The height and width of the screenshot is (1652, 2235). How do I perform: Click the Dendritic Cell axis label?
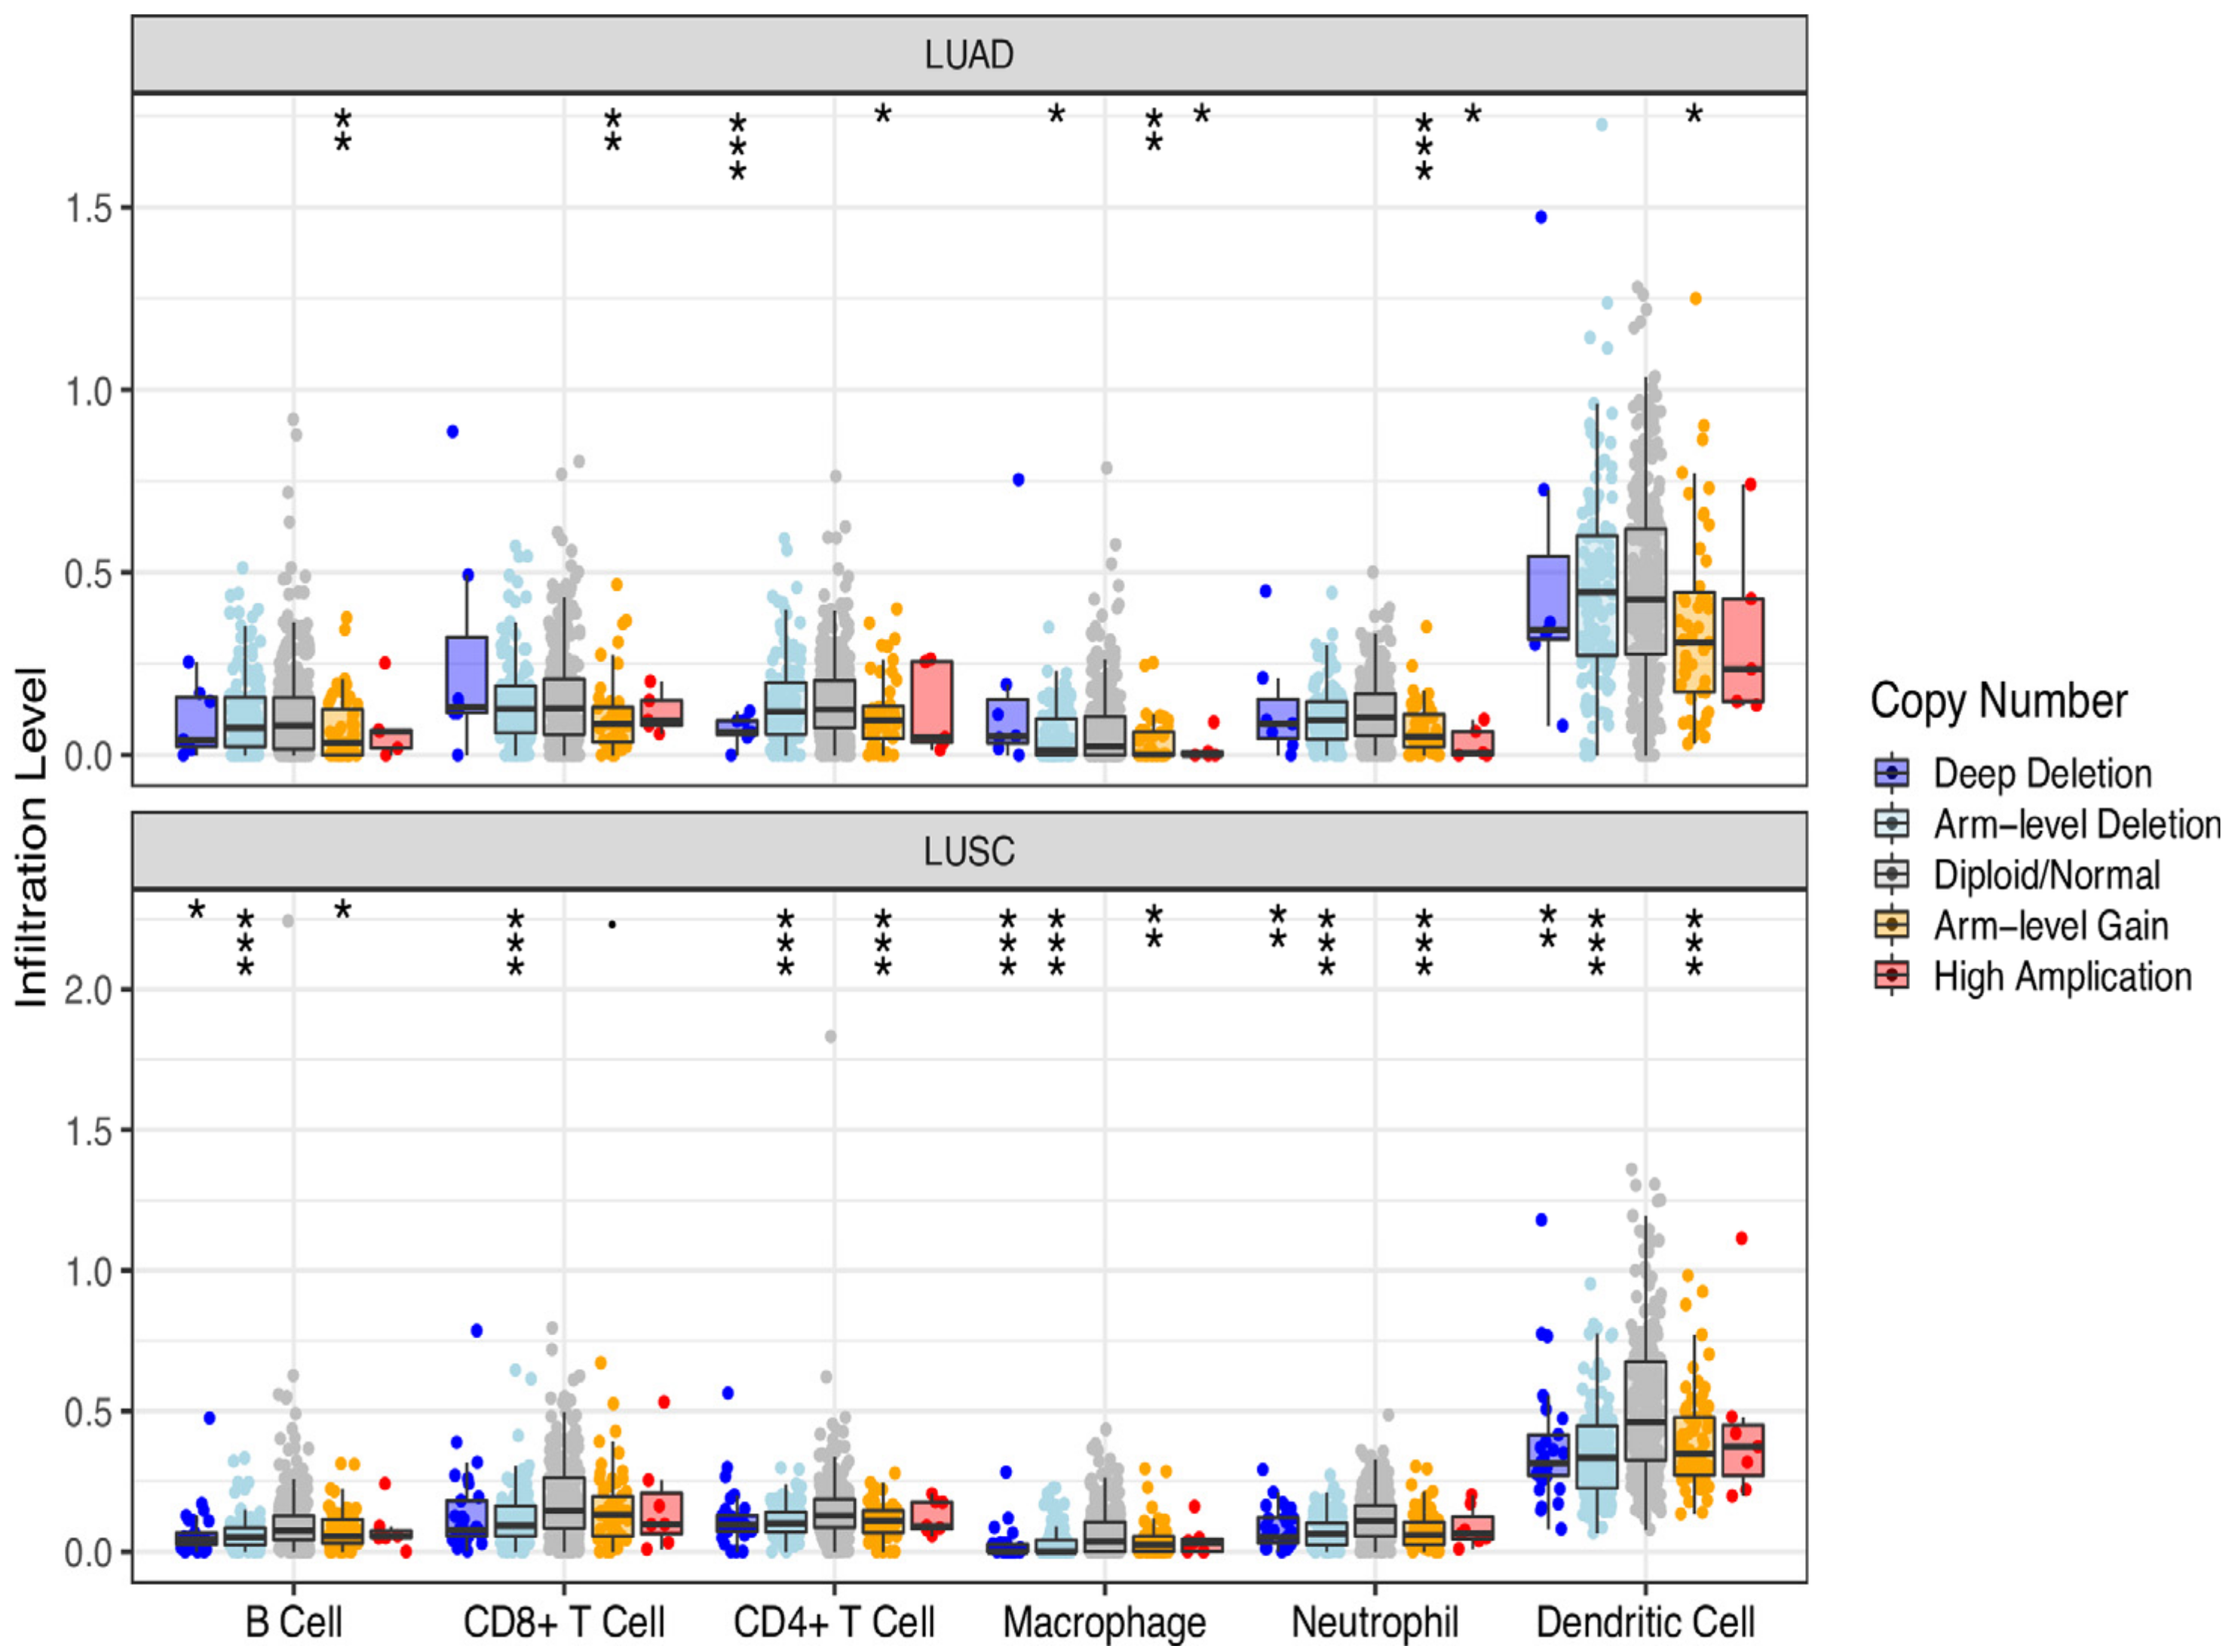tap(1645, 1622)
